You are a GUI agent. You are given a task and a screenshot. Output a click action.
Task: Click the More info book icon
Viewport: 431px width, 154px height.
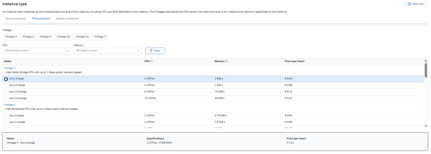tap(409, 4)
